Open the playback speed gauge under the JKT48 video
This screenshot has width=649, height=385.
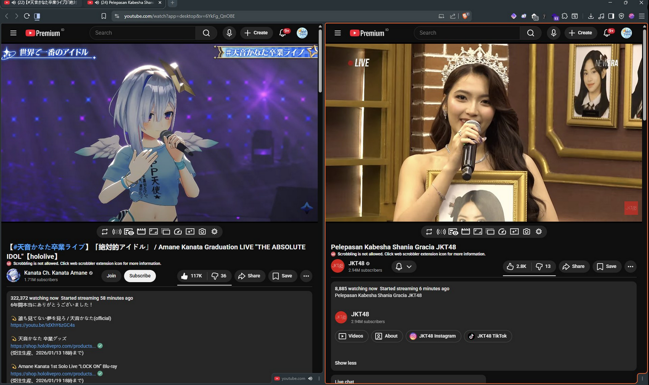click(502, 232)
